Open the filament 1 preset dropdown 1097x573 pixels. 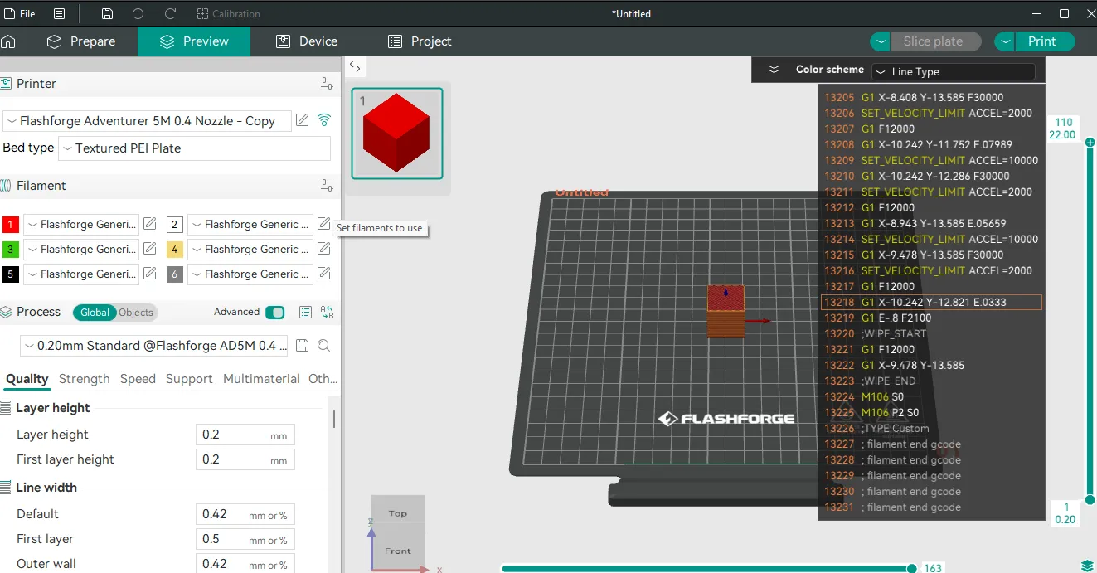pyautogui.click(x=81, y=225)
